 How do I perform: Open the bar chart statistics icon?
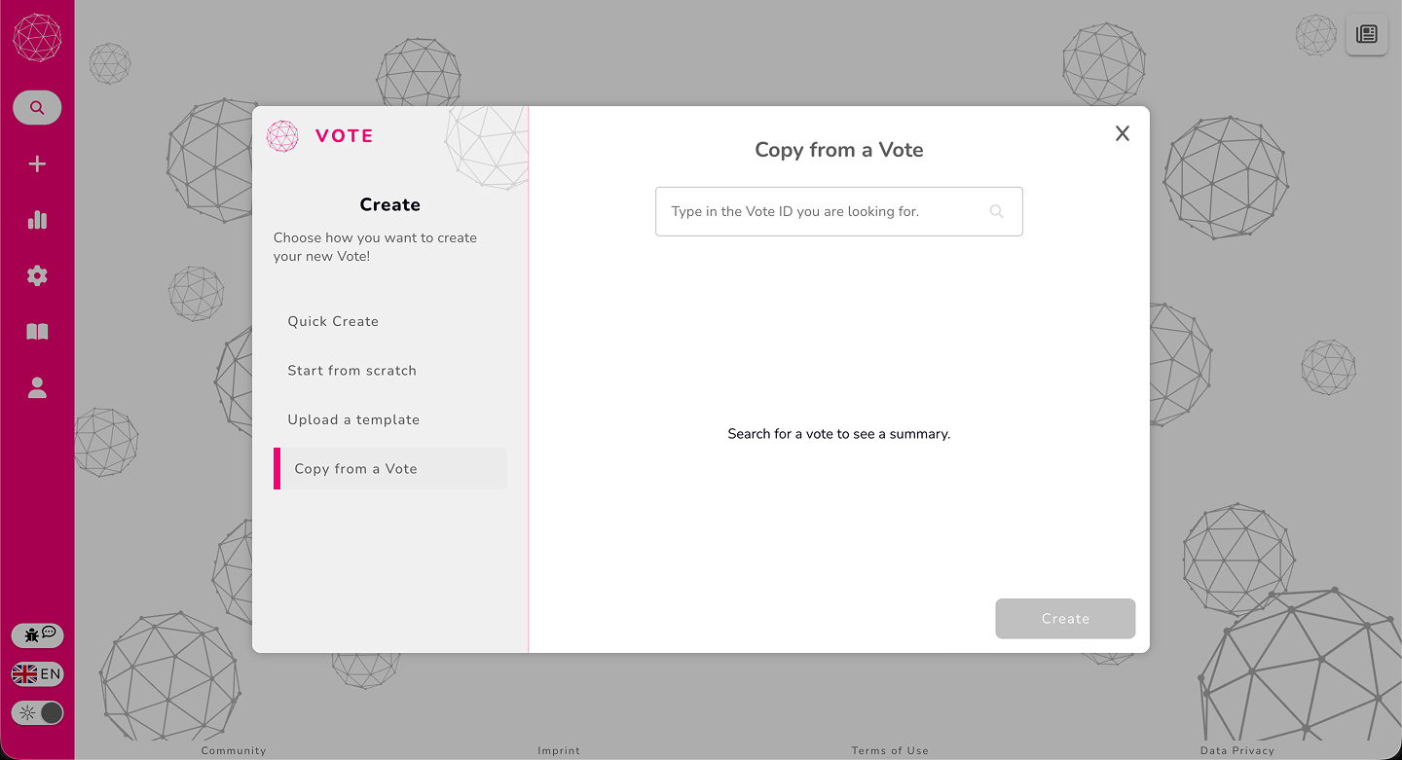tap(37, 220)
